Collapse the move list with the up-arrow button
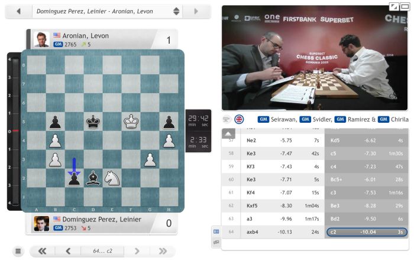Image resolution: width=414 pixels, height=261 pixels. click(x=228, y=133)
